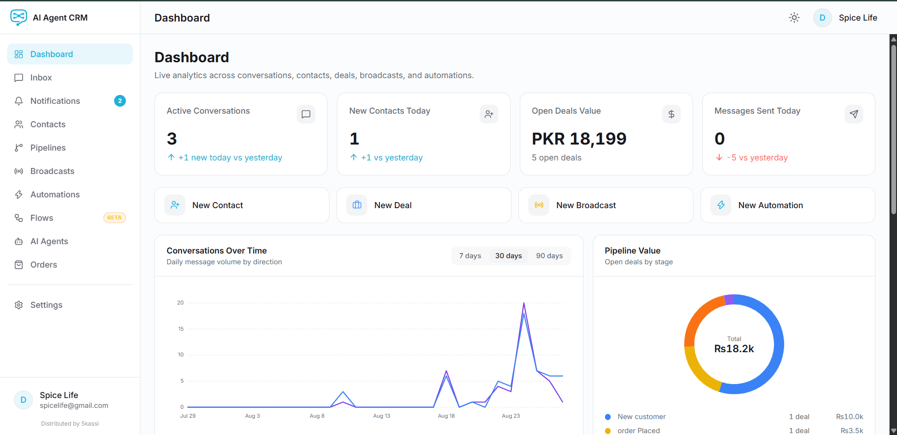This screenshot has width=897, height=435.
Task: Click the Contacts people icon
Action: pyautogui.click(x=19, y=124)
